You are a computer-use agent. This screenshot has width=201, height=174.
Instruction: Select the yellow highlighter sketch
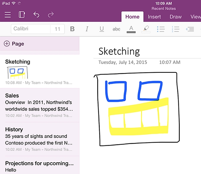[138, 116]
